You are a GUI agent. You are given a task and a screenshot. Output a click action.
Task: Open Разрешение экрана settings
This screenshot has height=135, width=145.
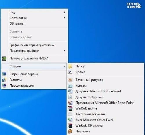(x=34, y=74)
